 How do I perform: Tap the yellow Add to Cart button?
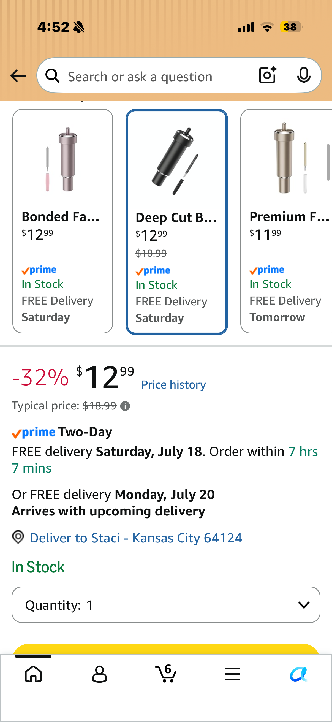(x=166, y=650)
